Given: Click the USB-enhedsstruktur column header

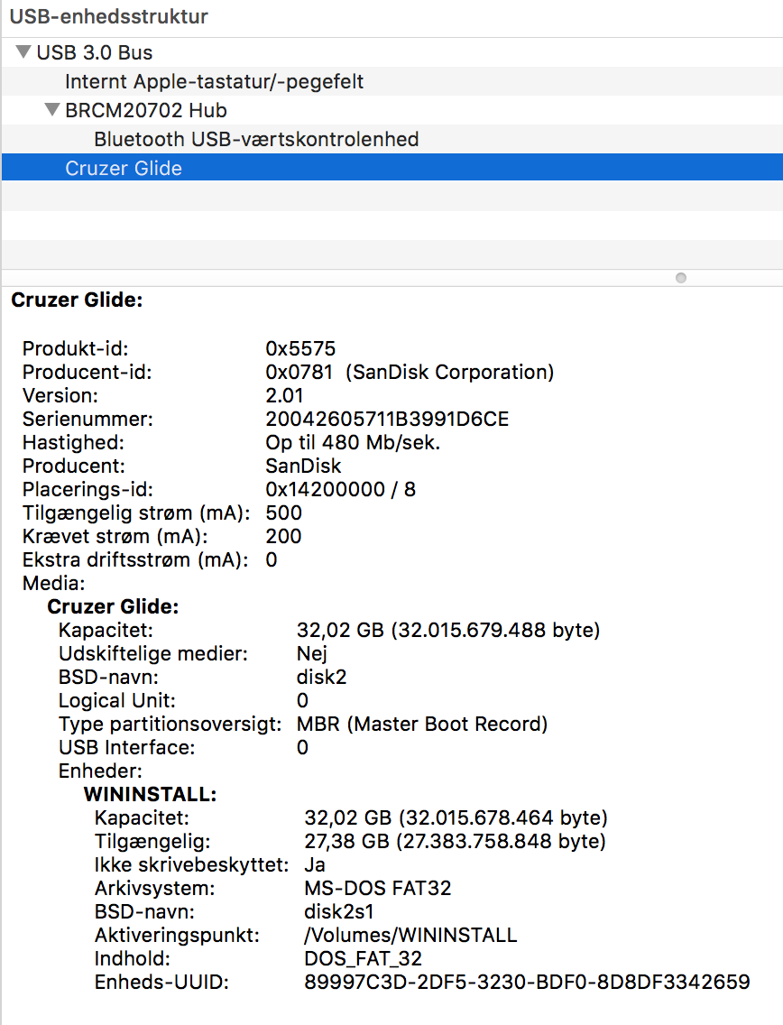Looking at the screenshot, I should pos(108,16).
